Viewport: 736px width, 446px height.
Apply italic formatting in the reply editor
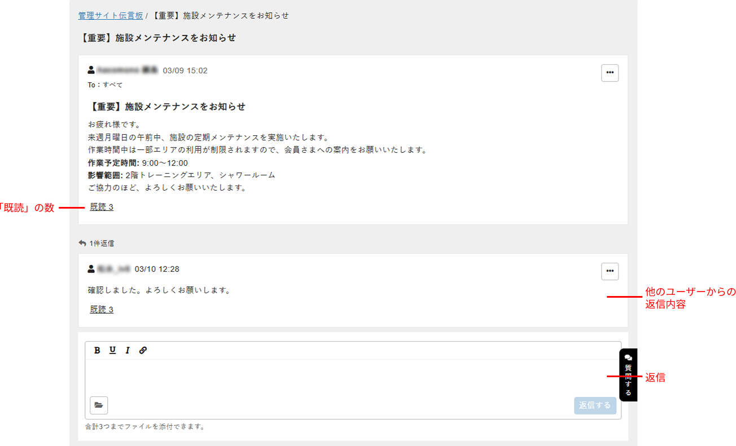click(126, 350)
